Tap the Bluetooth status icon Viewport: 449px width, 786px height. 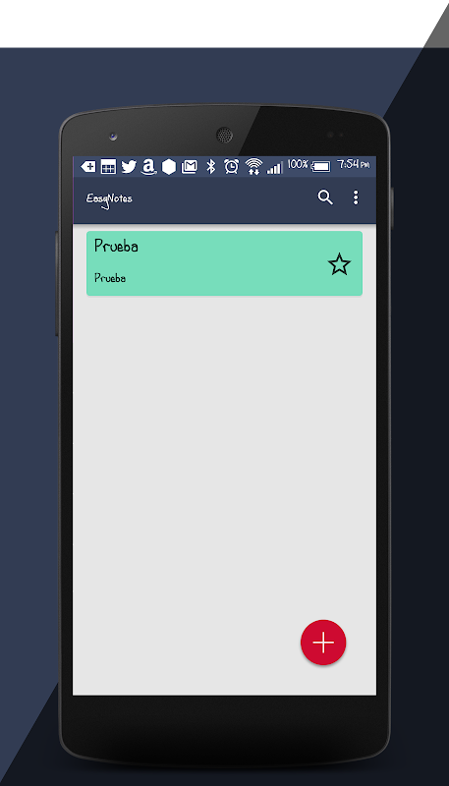point(211,166)
